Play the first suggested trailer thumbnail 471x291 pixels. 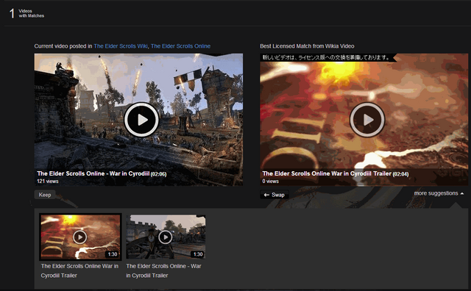coord(80,237)
